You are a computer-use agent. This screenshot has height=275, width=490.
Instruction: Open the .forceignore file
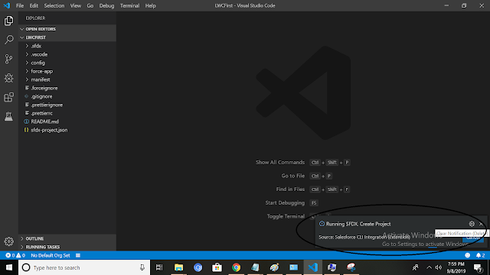(x=67, y=88)
